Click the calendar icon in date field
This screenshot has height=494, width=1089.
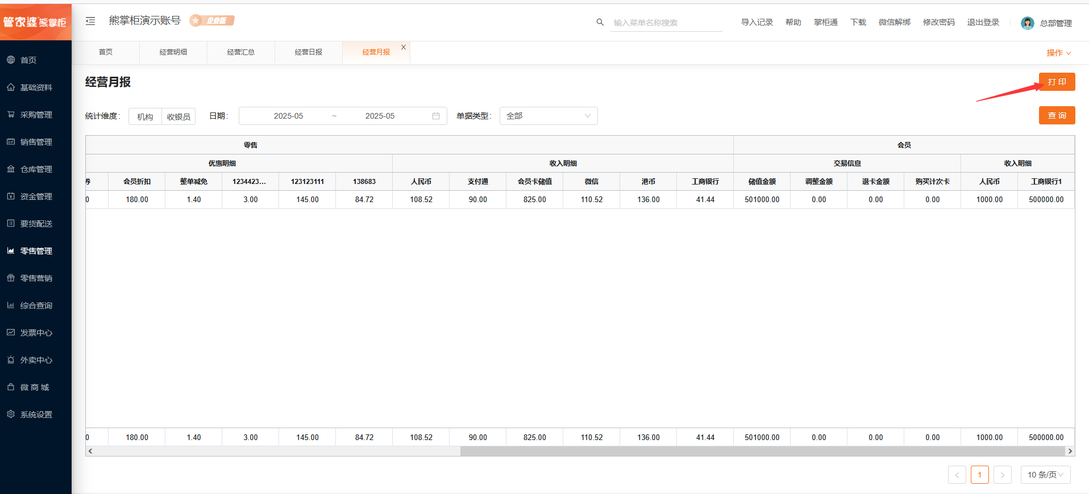pos(436,116)
